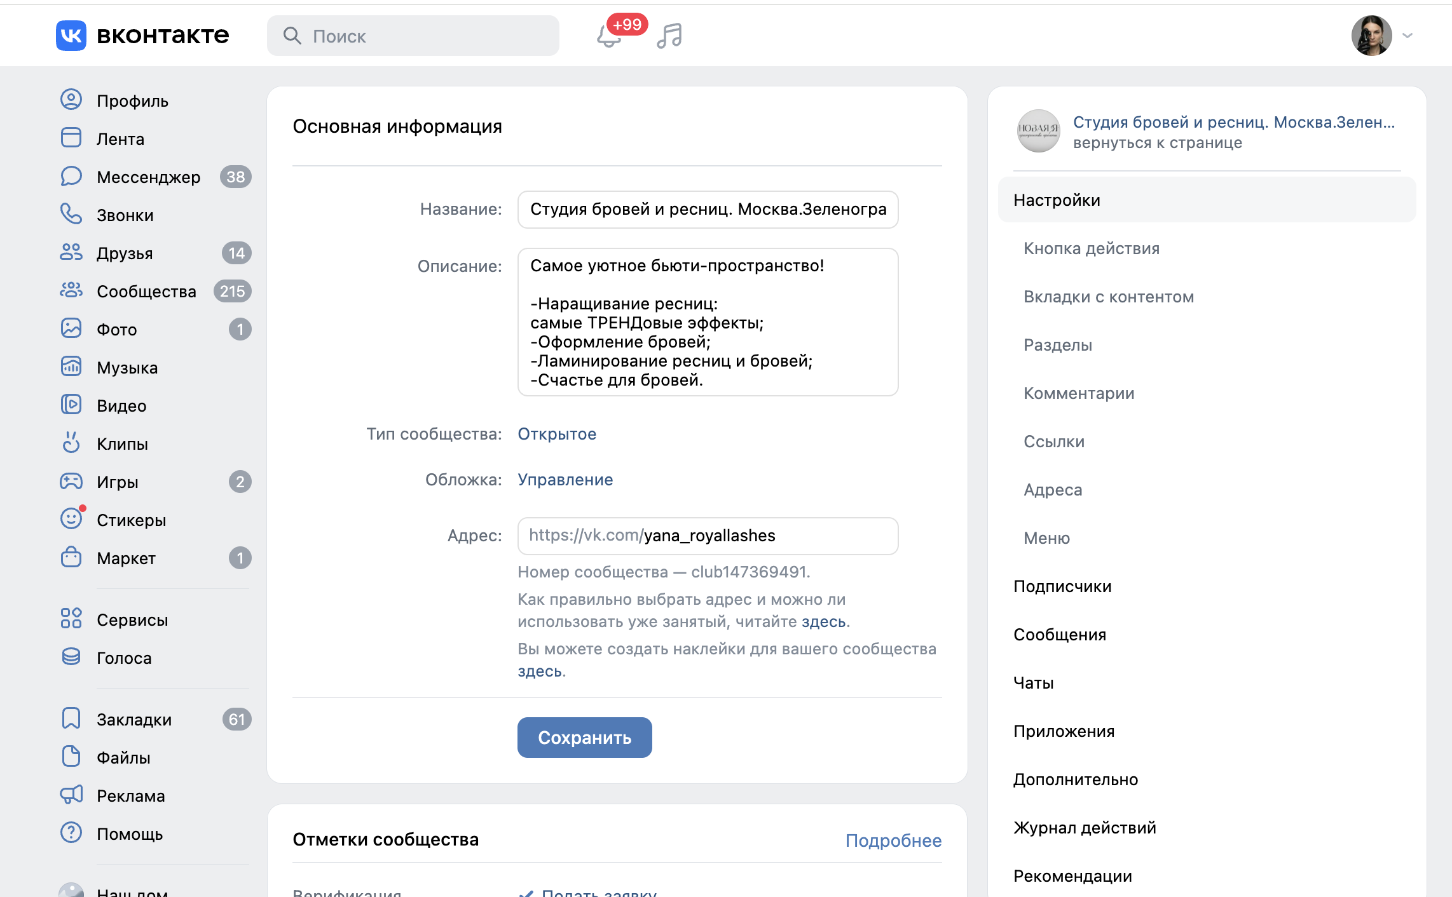The height and width of the screenshot is (897, 1452).
Task: Open the Тип сообщества Открытое selector
Action: pyautogui.click(x=557, y=434)
